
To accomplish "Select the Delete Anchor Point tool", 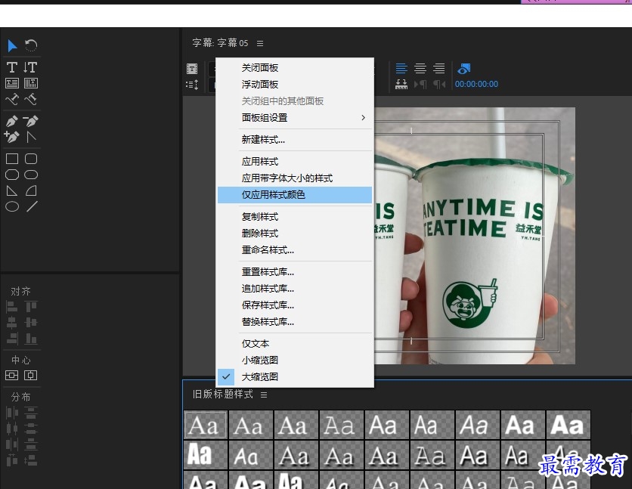I will point(31,121).
